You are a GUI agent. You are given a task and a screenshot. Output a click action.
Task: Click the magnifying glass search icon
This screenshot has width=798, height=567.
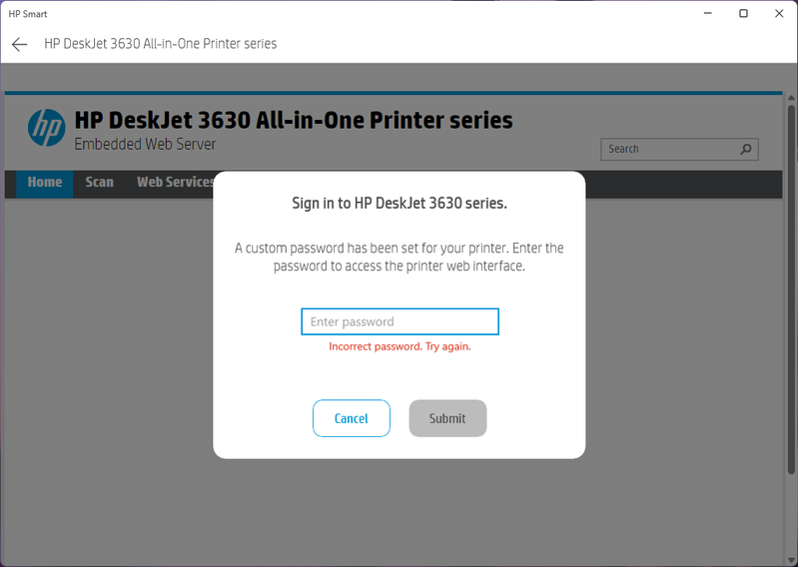745,150
